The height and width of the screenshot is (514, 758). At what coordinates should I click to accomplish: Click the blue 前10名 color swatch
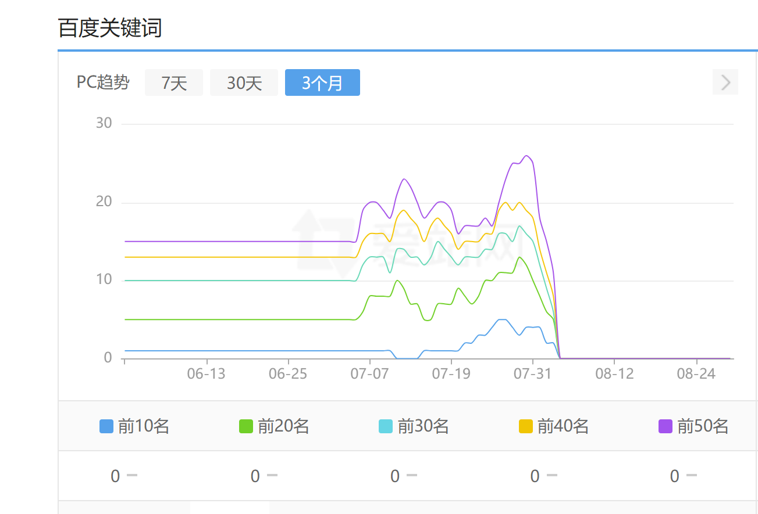106,426
